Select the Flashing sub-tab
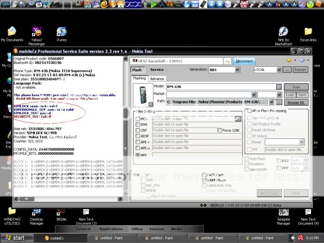324x243 pixels. (x=139, y=78)
